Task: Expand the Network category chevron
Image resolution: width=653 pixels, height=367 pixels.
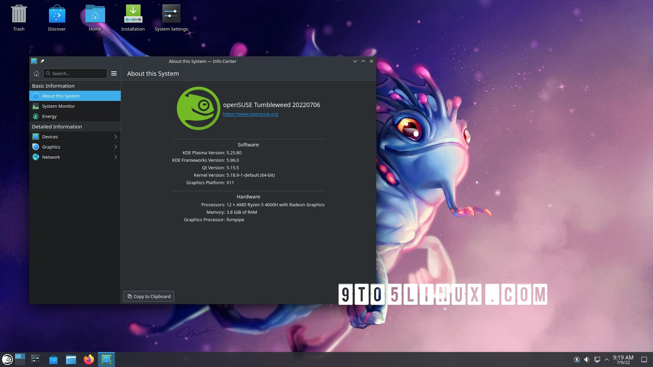Action: (116, 157)
